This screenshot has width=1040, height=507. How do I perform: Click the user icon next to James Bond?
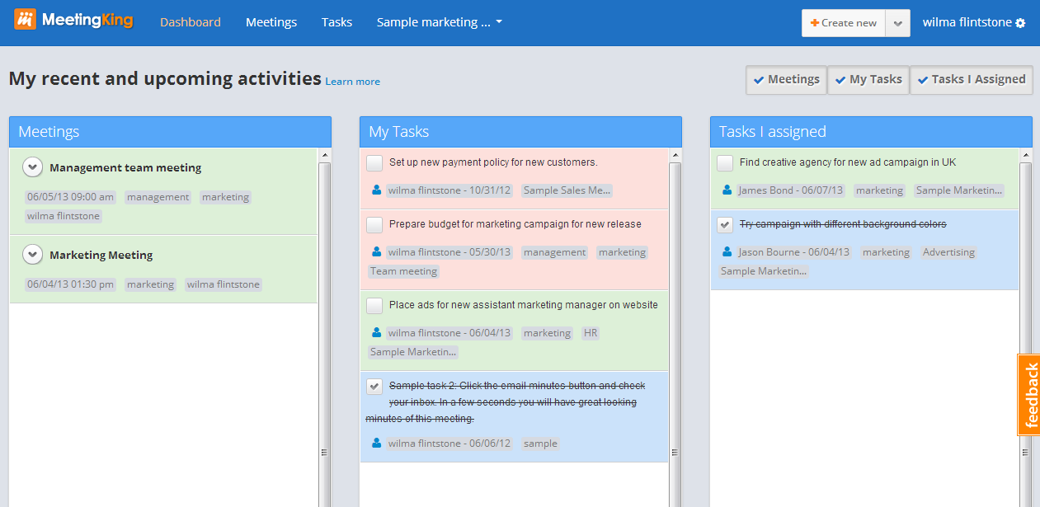725,190
